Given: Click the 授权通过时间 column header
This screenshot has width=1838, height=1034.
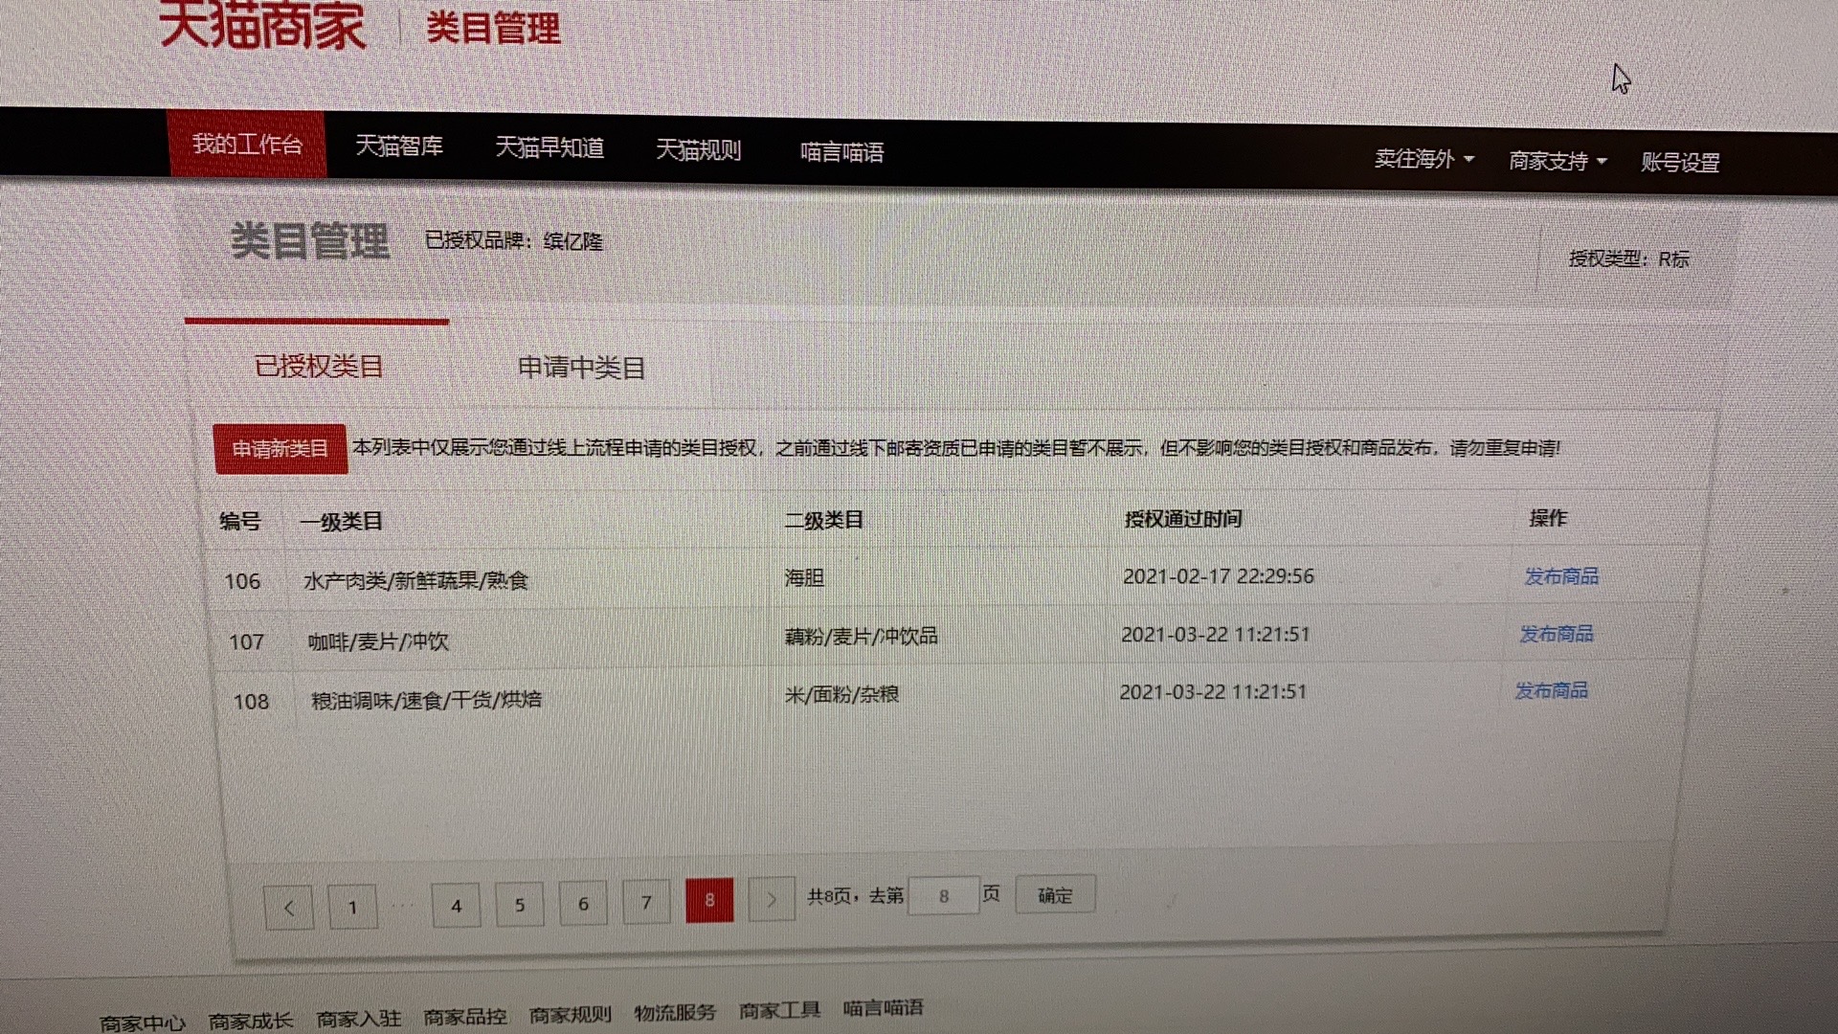Looking at the screenshot, I should (x=1183, y=519).
